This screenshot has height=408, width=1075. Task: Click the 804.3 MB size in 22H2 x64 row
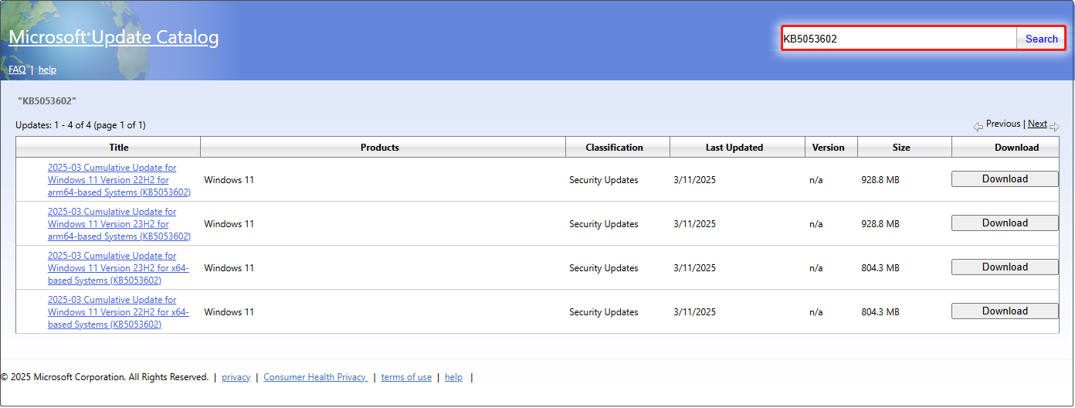pos(880,312)
